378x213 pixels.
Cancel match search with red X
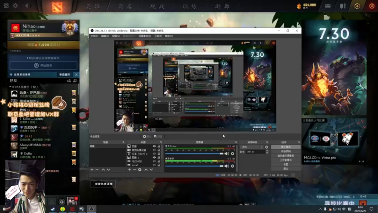click(362, 204)
